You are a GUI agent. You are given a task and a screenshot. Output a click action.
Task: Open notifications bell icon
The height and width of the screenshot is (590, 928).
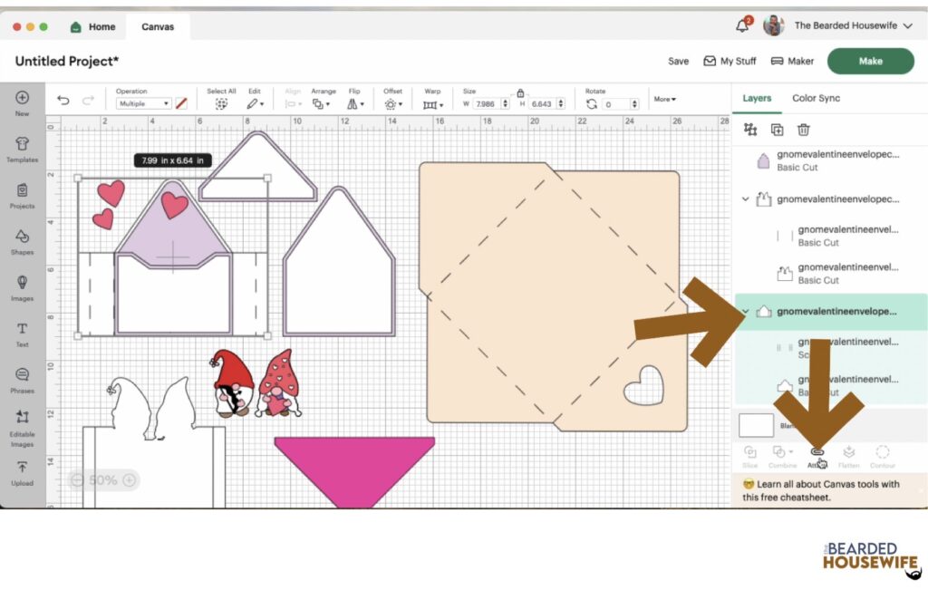pos(742,25)
